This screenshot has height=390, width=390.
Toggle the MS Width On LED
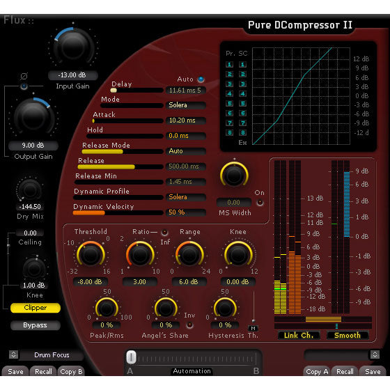coord(260,203)
